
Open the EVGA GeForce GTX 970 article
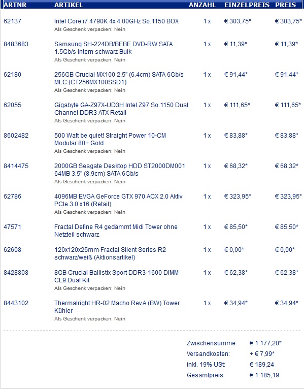118,200
